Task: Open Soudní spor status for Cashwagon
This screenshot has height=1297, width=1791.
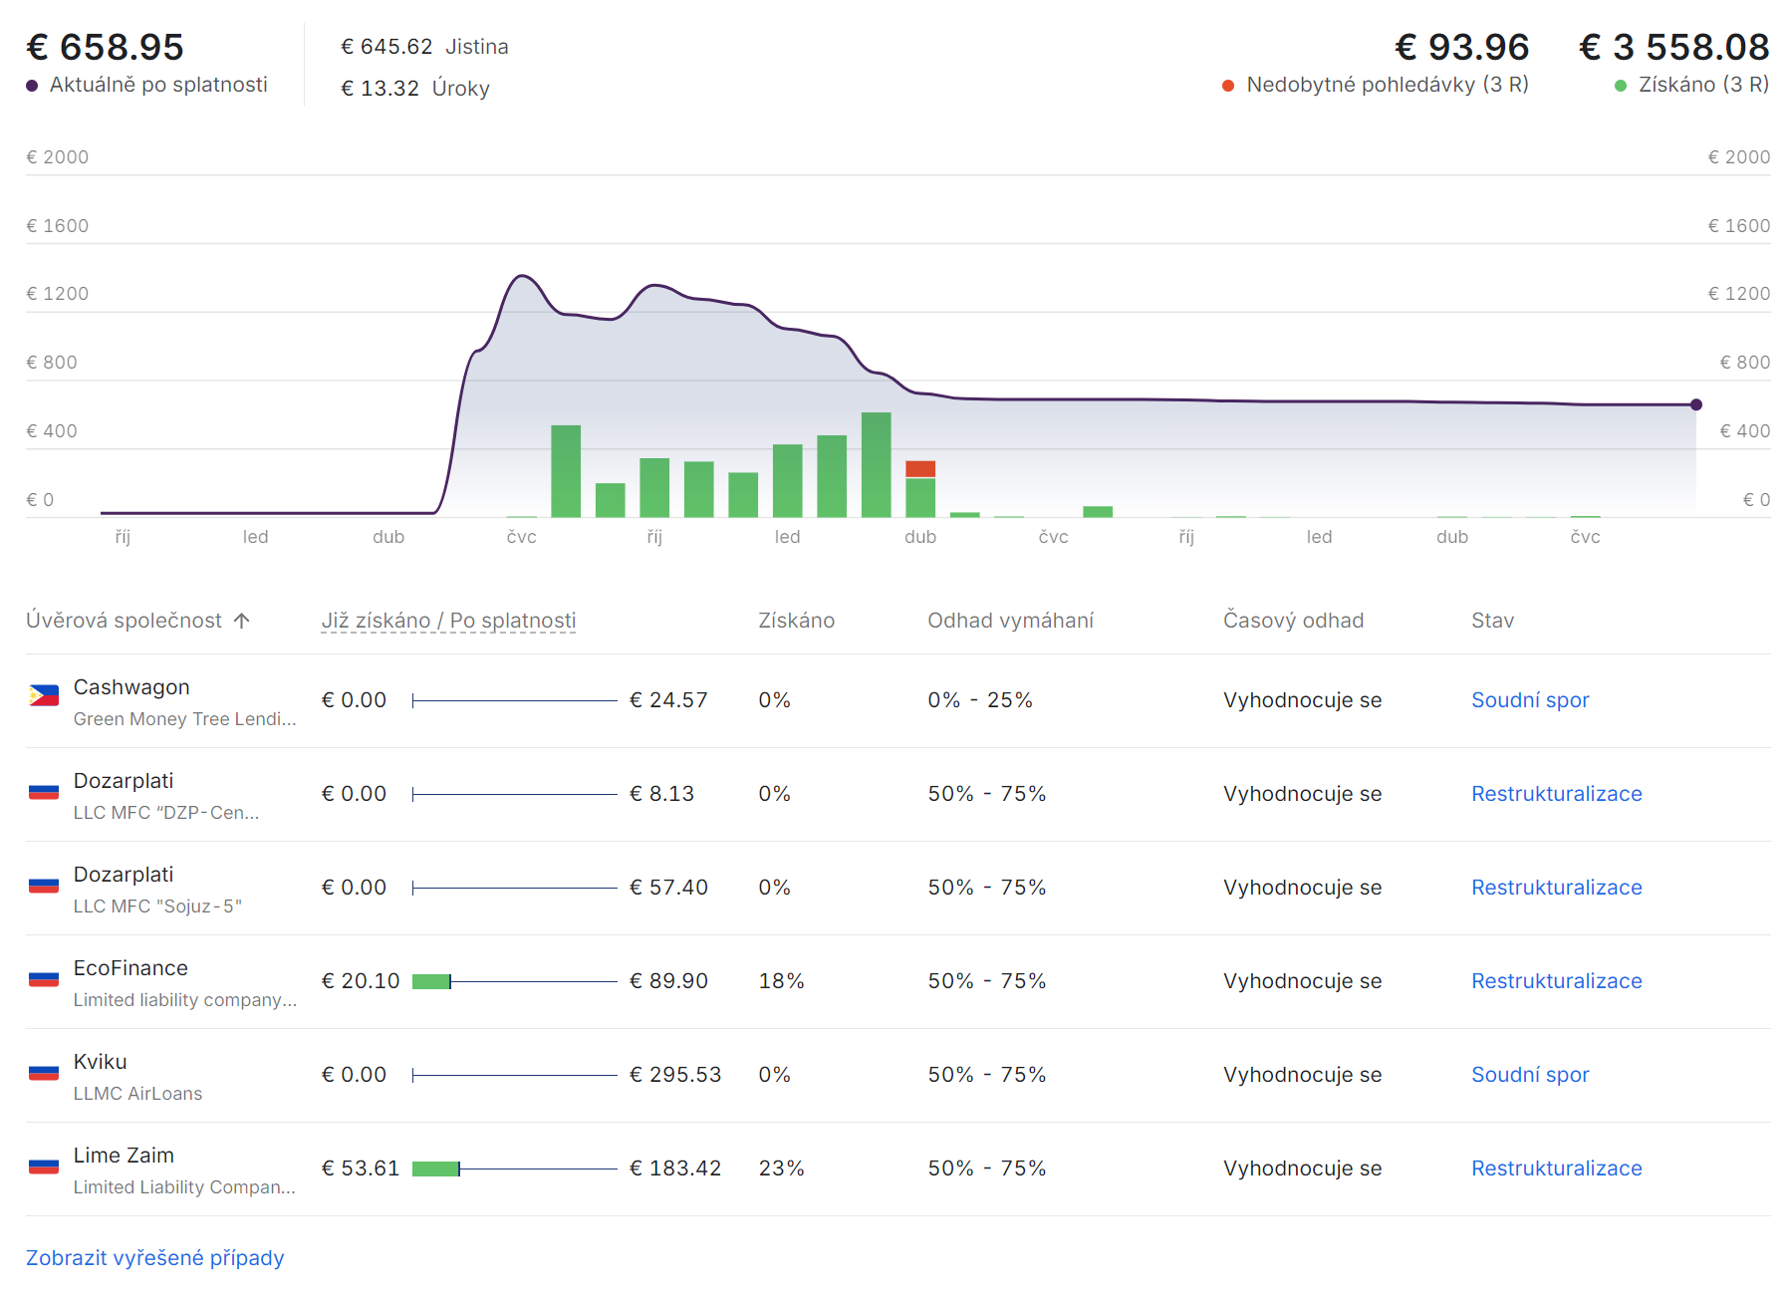Action: (x=1530, y=700)
